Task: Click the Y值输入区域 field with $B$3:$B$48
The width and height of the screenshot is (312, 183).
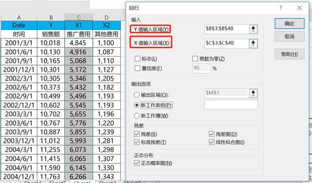Action: point(227,29)
